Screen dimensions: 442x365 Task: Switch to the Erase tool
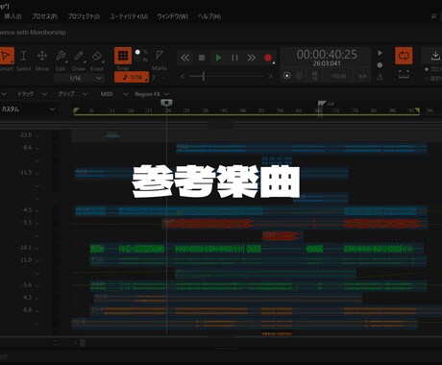[97, 56]
